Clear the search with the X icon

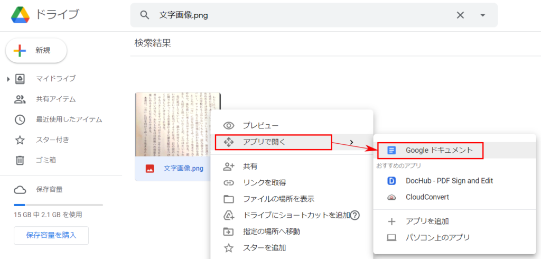click(x=460, y=15)
